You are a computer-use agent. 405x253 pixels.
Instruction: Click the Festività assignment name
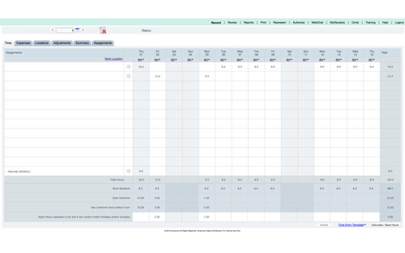point(19,171)
